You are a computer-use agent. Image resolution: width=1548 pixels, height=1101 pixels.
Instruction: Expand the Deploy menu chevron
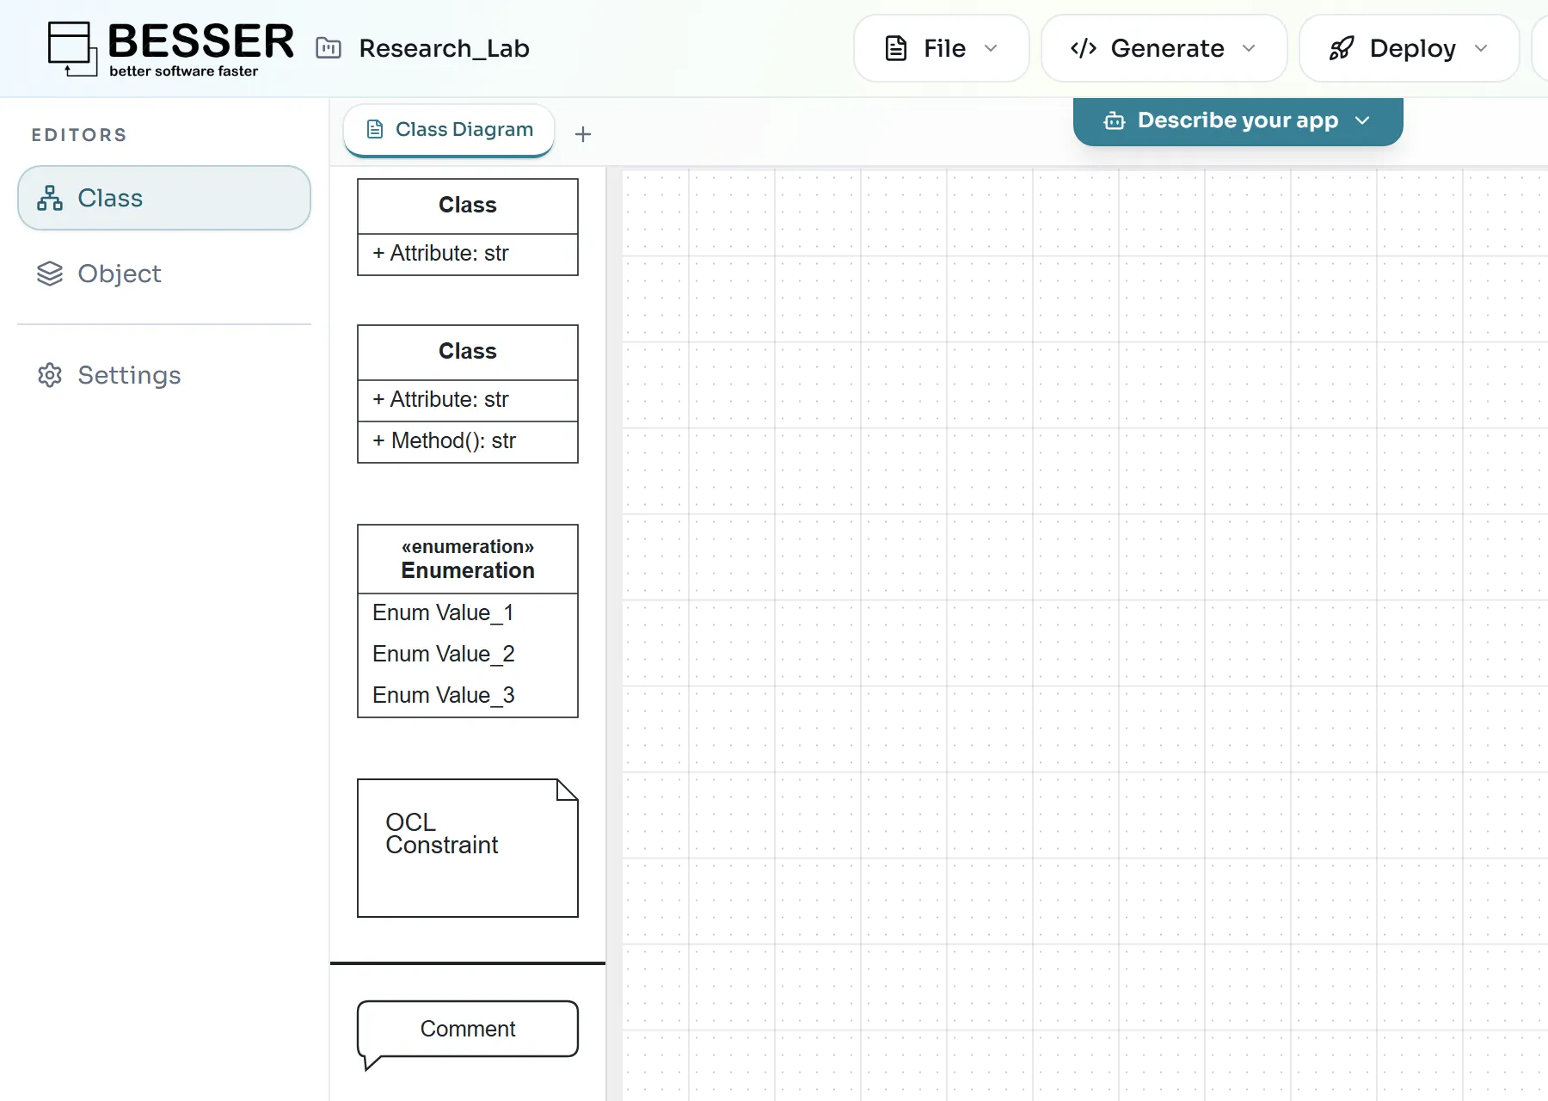click(1481, 48)
